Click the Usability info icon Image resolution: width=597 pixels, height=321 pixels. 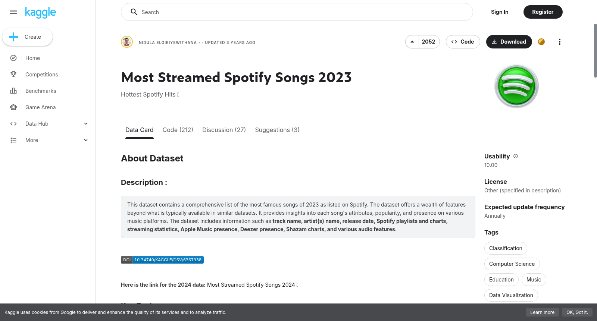[x=516, y=156]
